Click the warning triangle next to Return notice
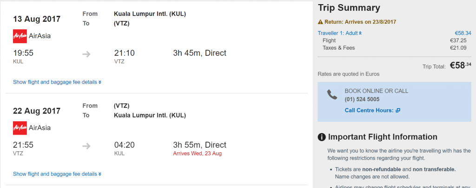This screenshot has height=188, width=476. coord(320,22)
